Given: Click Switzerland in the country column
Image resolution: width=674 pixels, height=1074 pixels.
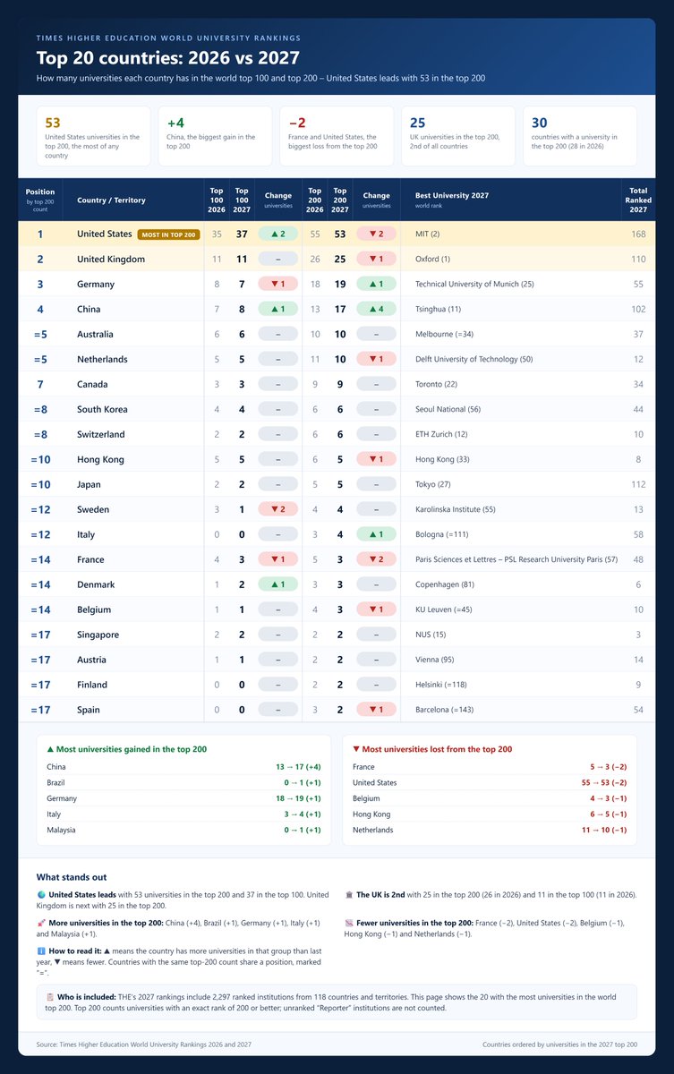Looking at the screenshot, I should (x=101, y=434).
